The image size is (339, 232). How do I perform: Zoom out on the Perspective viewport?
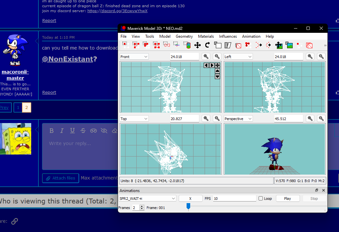pos(321,118)
